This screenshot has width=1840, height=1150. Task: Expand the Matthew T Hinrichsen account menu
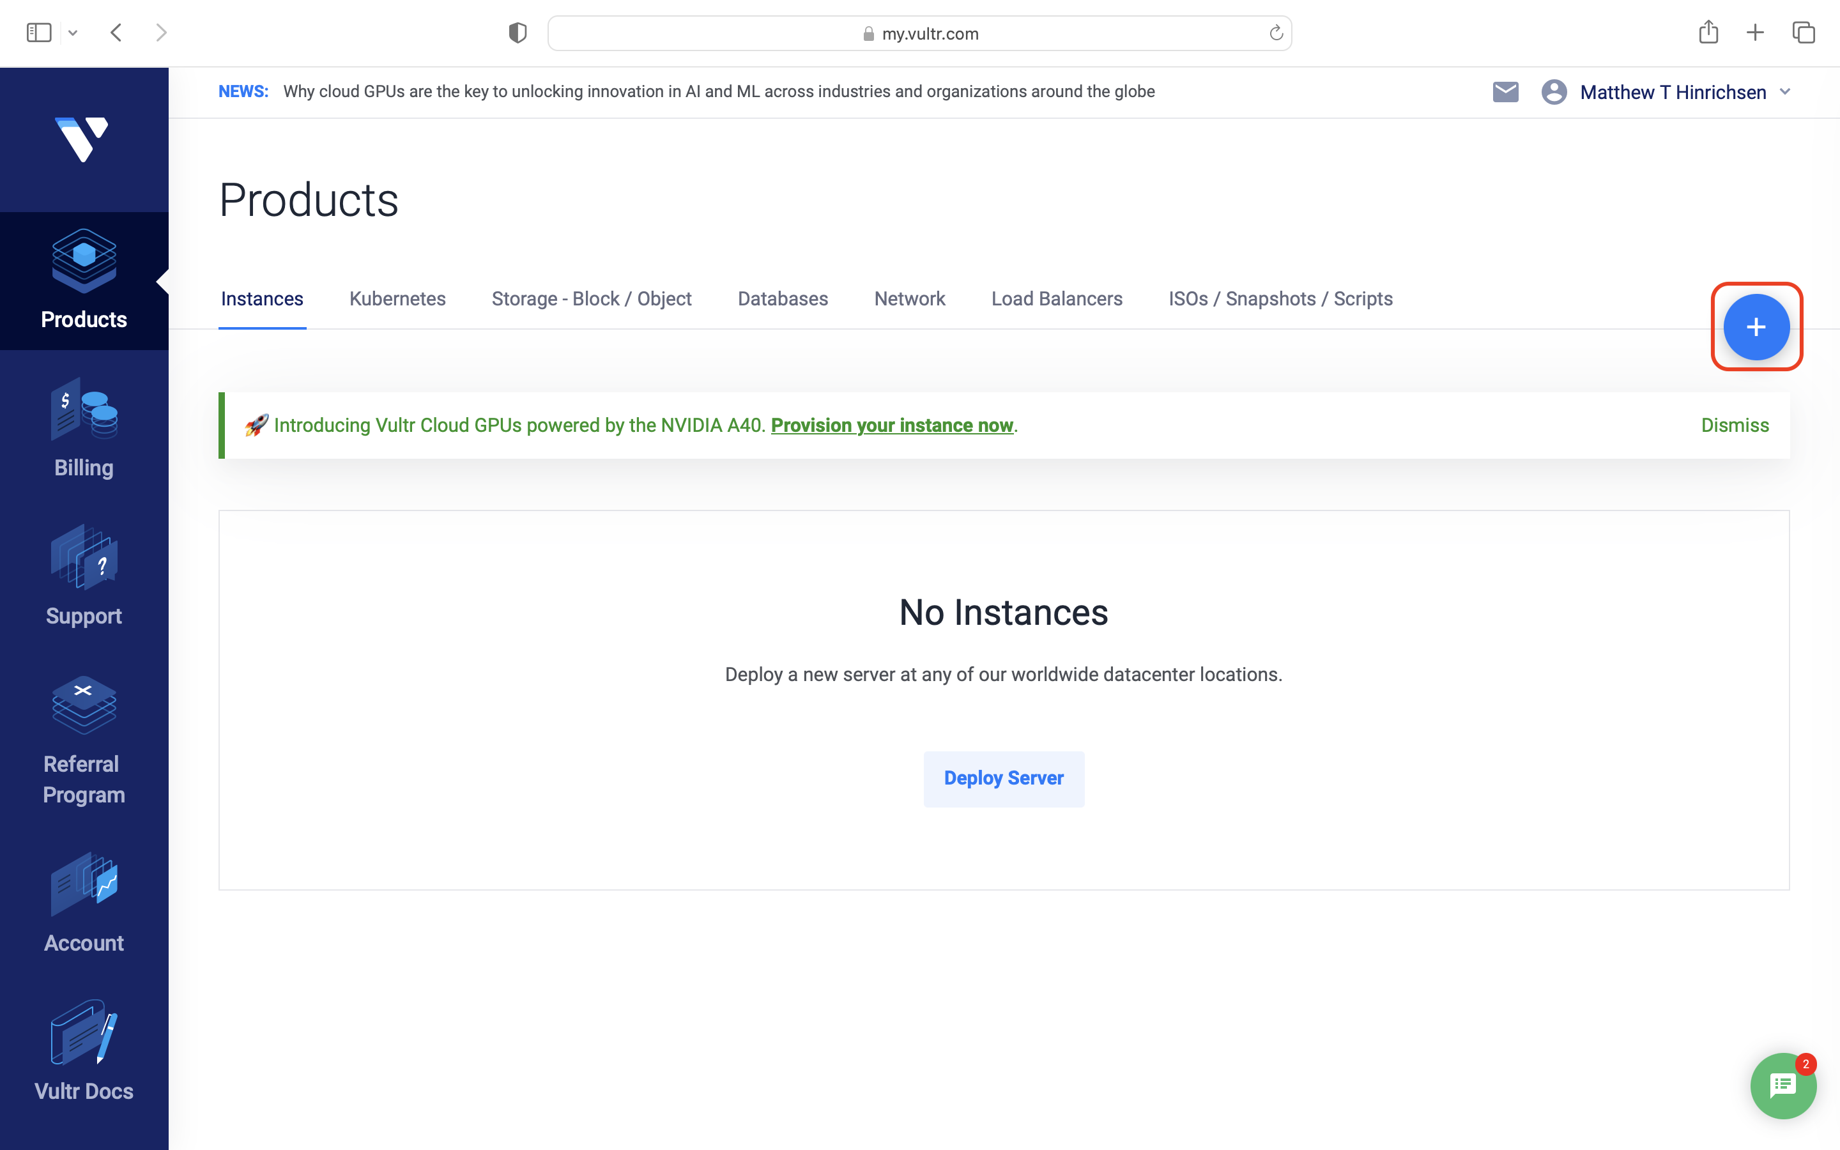coord(1672,92)
